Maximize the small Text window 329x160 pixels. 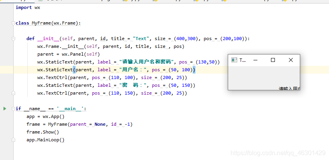coord(273,60)
